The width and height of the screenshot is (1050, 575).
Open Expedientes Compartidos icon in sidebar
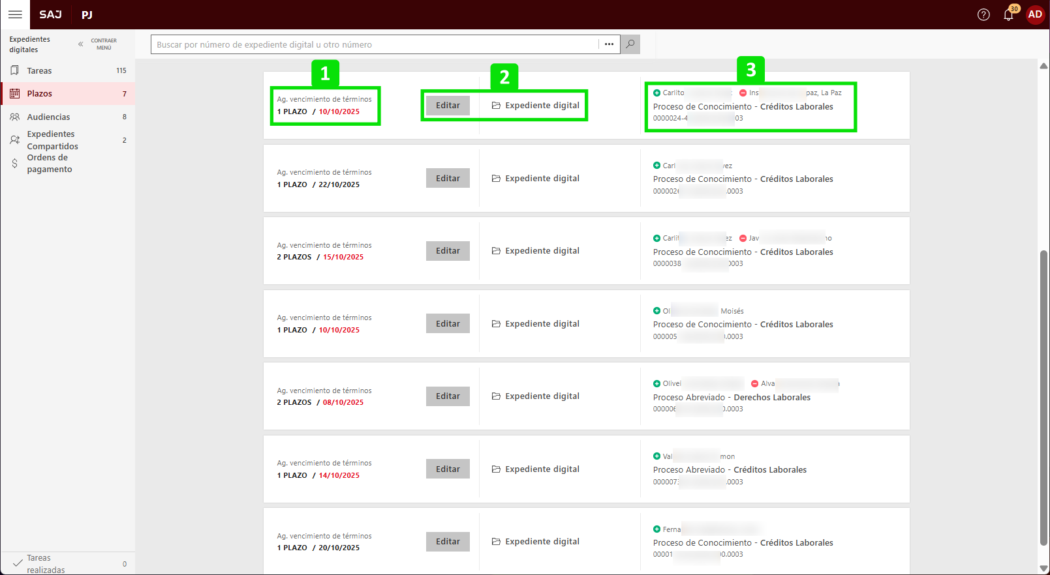pos(15,140)
